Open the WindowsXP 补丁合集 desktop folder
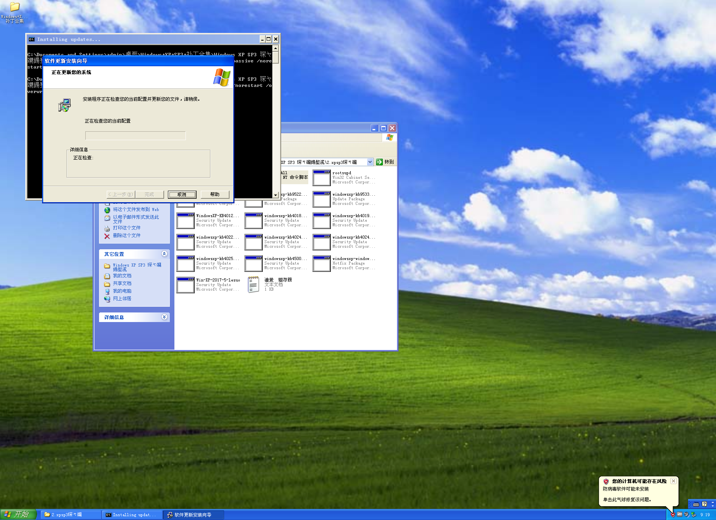This screenshot has height=520, width=716. [x=14, y=12]
